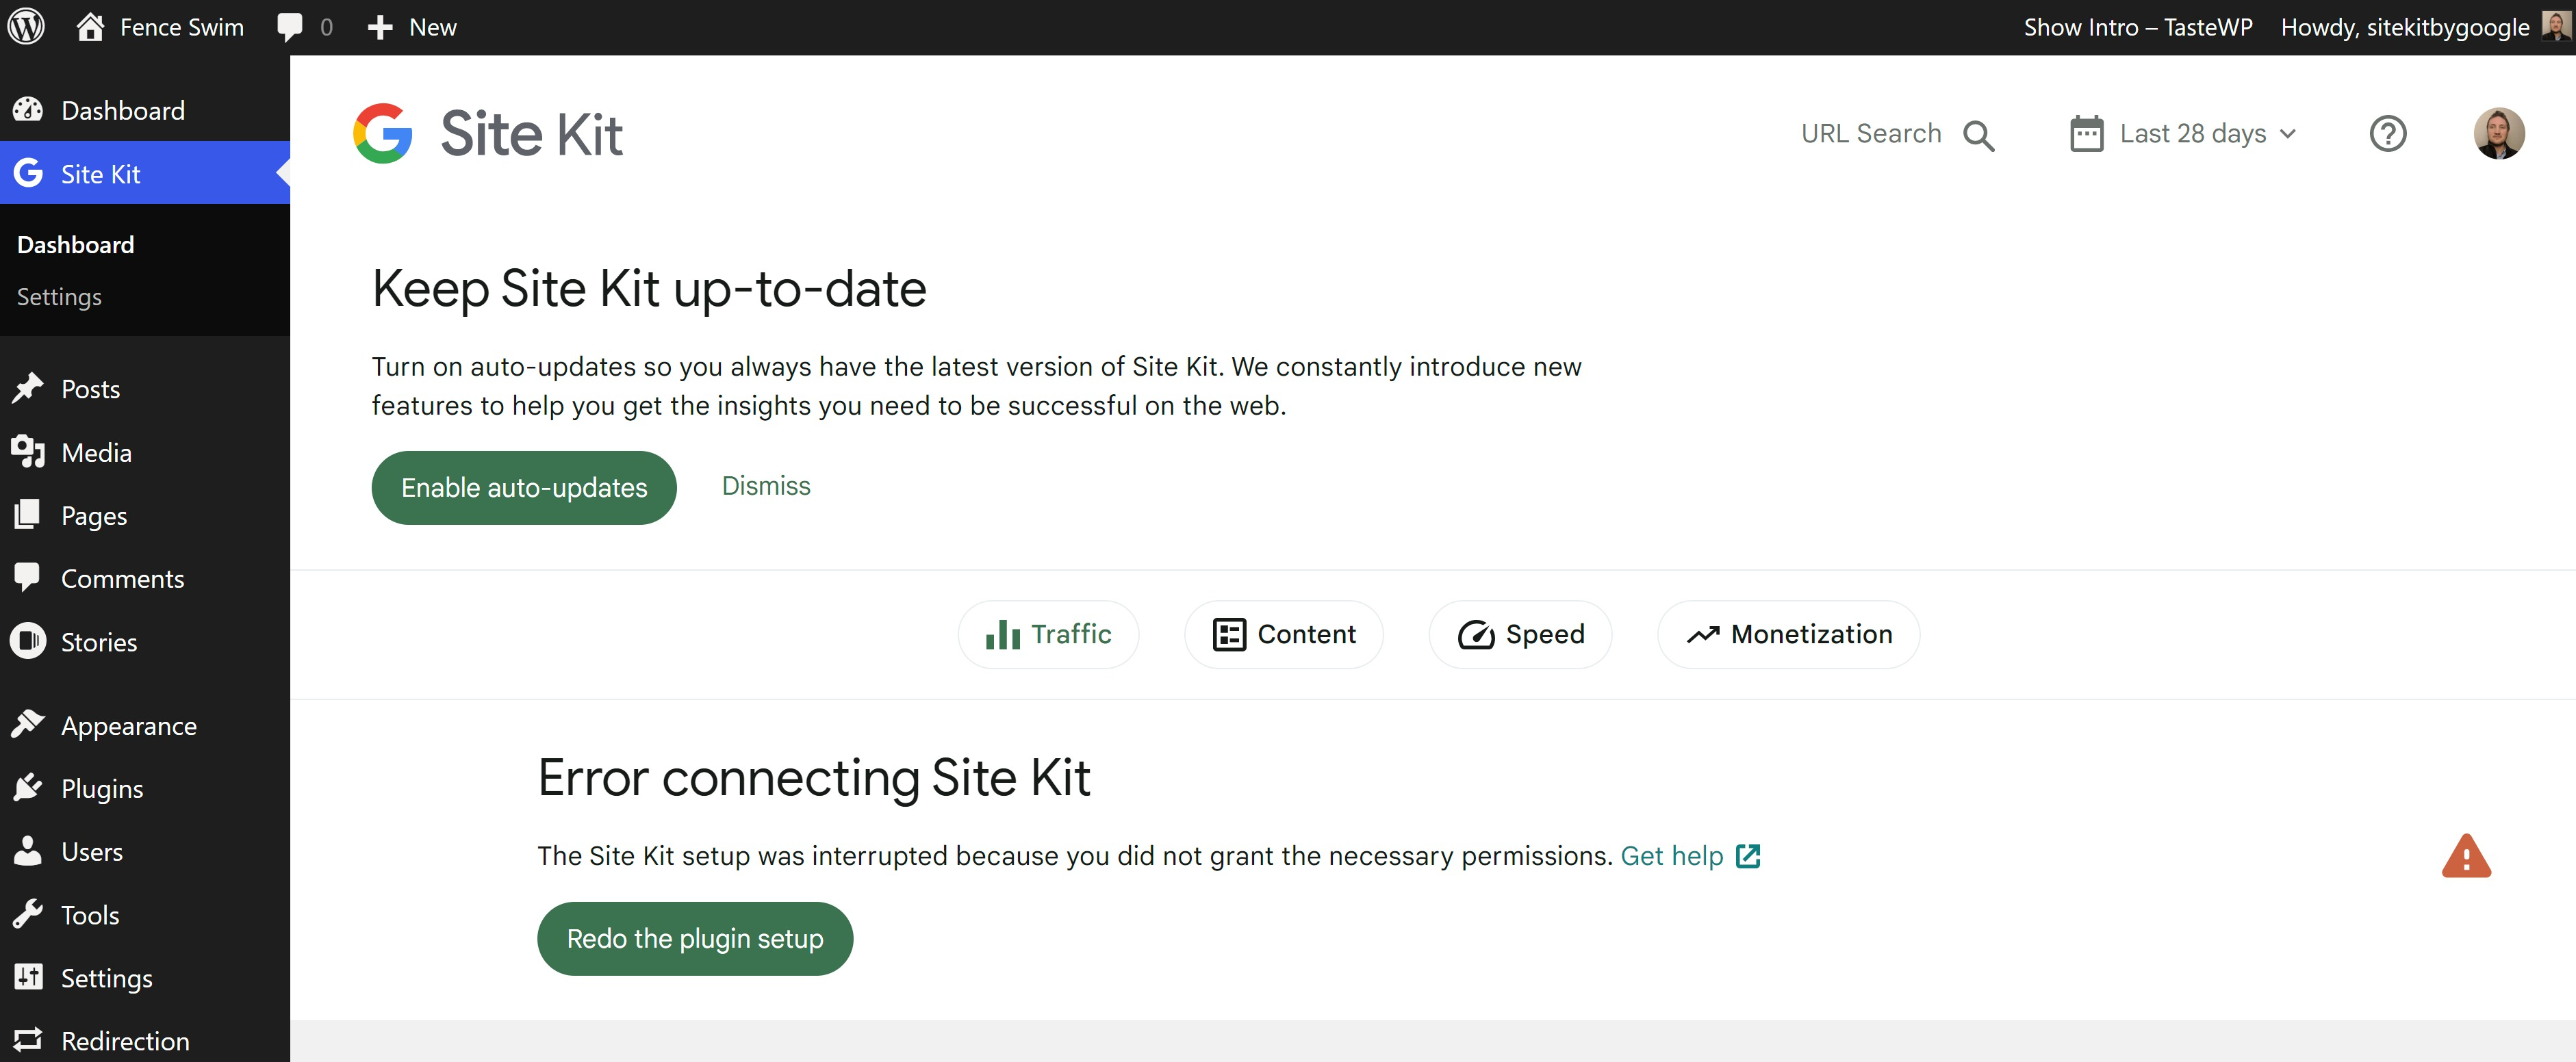Dismiss the auto-updates notice
Screen dimensions: 2576x1062
[766, 486]
